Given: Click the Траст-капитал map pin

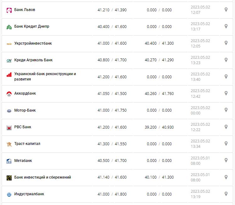Looking at the screenshot, I should pos(226,144).
